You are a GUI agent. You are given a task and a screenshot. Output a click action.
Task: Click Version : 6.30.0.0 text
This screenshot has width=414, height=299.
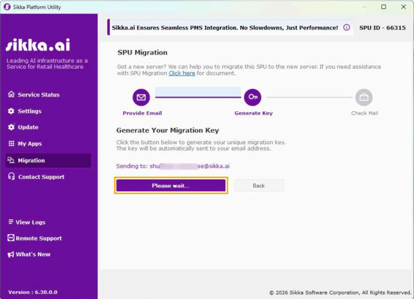(33, 292)
